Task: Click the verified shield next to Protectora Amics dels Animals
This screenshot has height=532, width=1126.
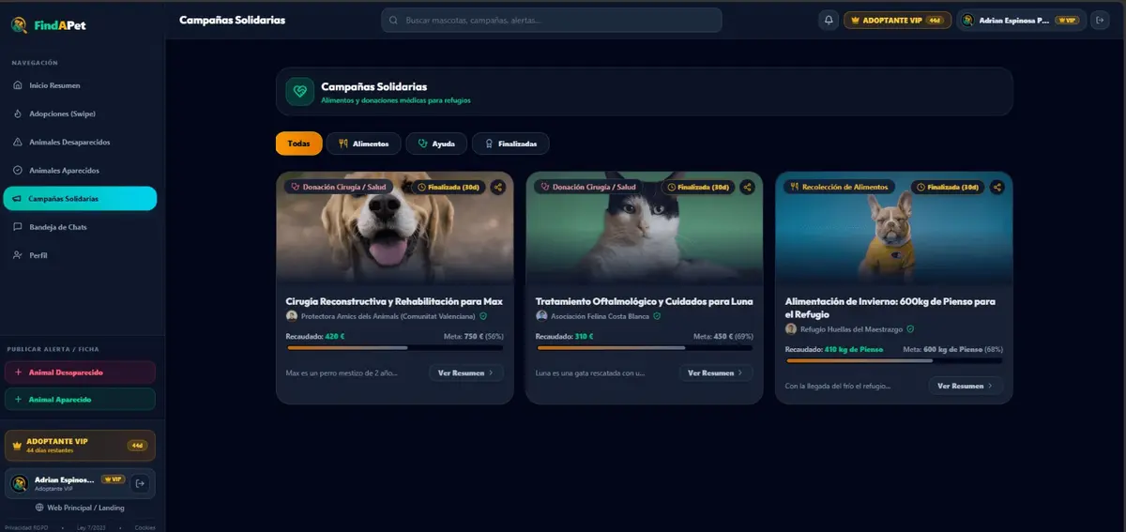Action: pos(483,316)
